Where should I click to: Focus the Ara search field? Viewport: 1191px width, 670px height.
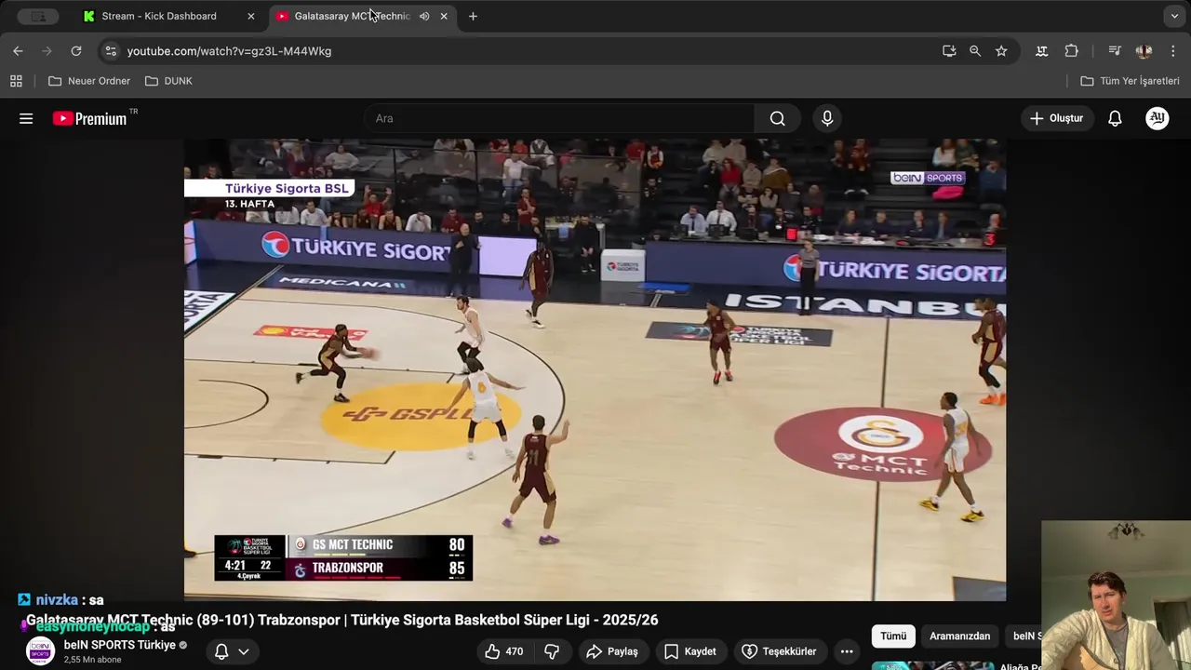559,118
